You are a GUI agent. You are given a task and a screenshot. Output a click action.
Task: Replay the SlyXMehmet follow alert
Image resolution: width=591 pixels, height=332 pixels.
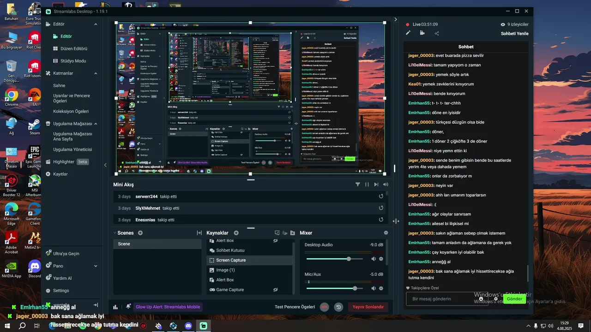click(x=381, y=208)
